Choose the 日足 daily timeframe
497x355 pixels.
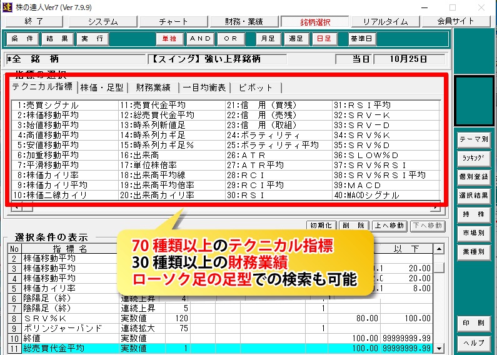pyautogui.click(x=323, y=39)
